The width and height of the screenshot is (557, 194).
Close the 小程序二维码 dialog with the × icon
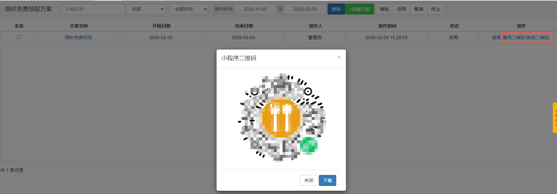(x=339, y=57)
